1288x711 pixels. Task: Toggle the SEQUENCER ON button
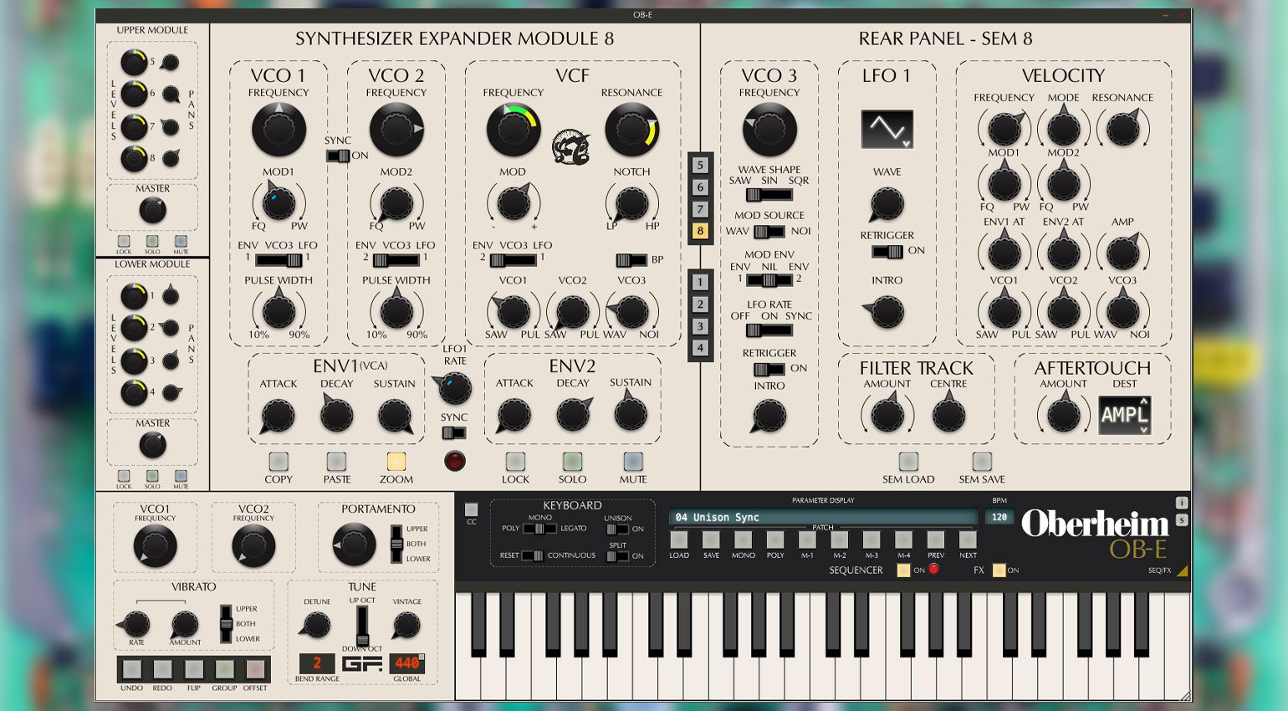click(903, 570)
